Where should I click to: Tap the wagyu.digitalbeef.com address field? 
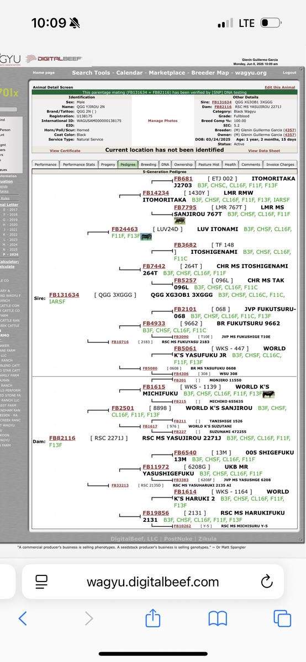click(153, 581)
